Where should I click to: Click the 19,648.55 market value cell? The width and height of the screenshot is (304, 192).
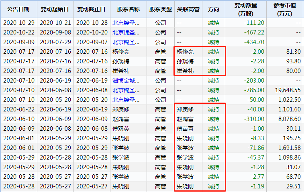pyautogui.click(x=288, y=90)
